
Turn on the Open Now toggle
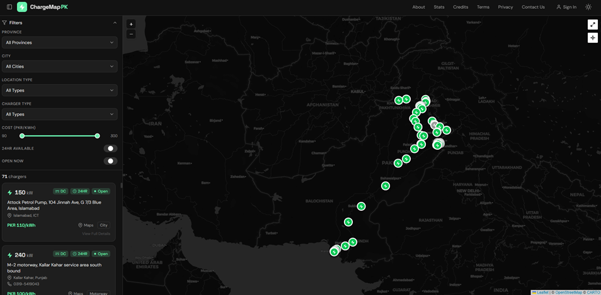110,161
